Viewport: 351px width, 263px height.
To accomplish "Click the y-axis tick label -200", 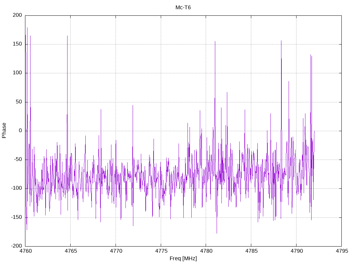I will pyautogui.click(x=16, y=246).
